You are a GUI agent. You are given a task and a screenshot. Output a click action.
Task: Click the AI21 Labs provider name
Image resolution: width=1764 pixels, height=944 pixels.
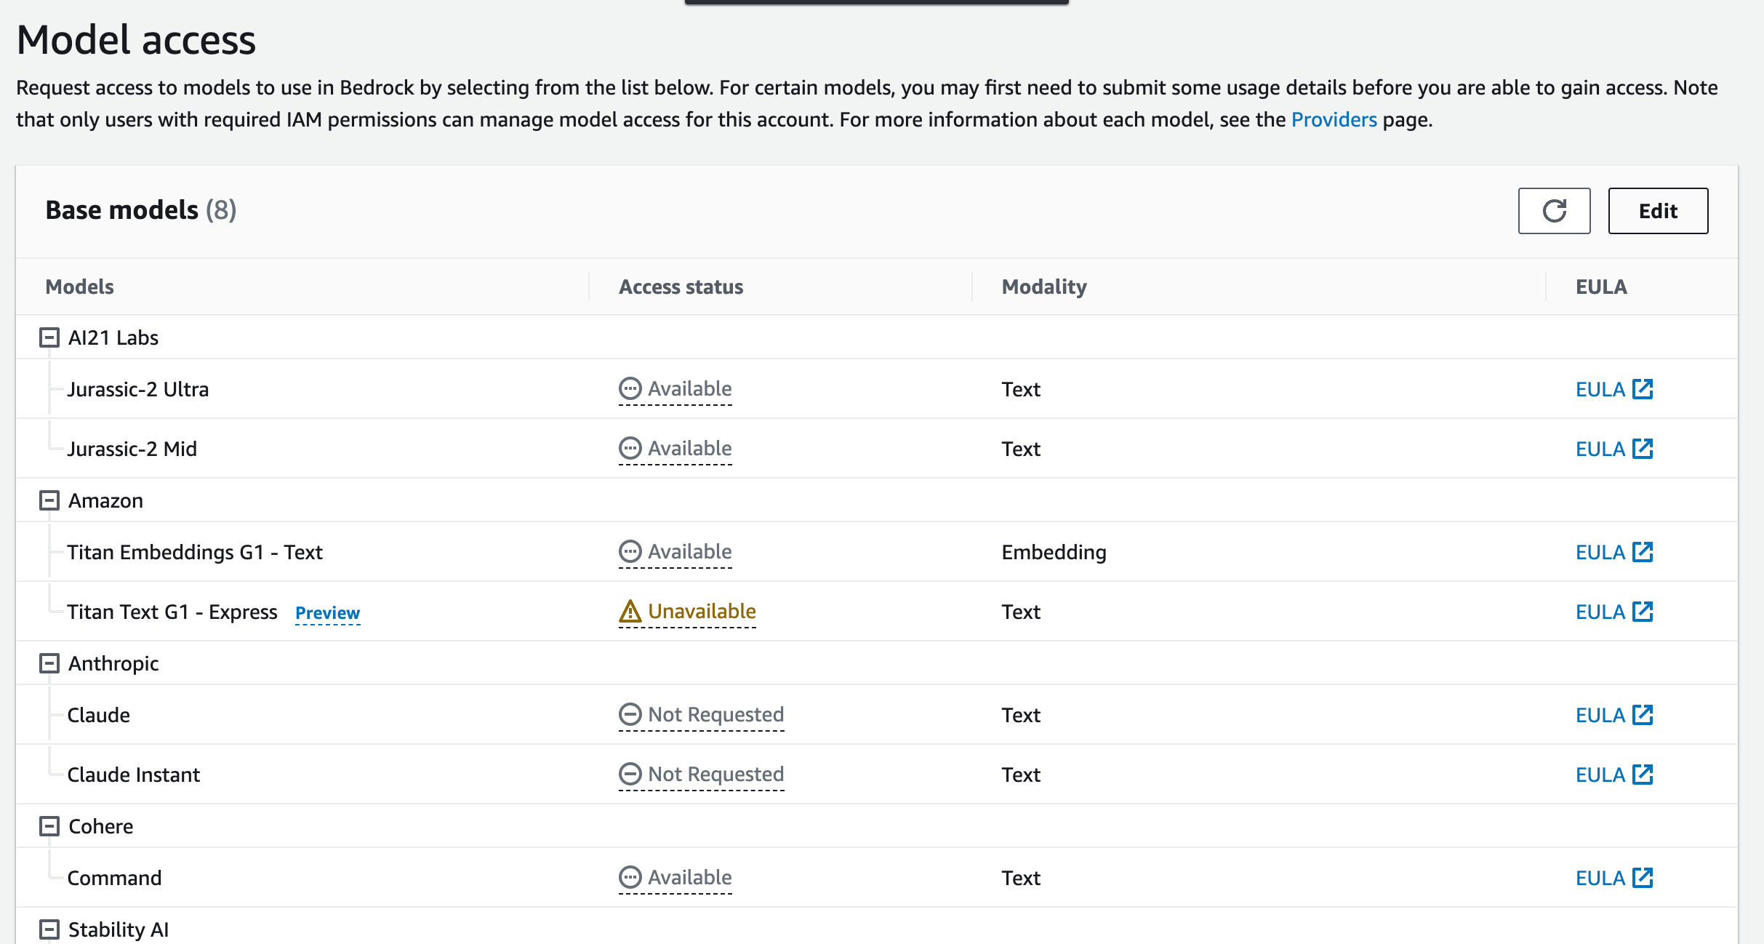point(113,337)
